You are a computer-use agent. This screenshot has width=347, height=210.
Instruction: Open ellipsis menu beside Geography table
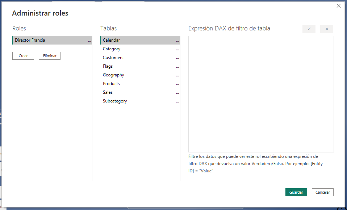tap(177, 75)
